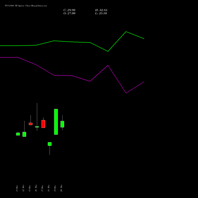Click the thin green 16 Mar candlestick body
198x198 pixels.
pyautogui.click(x=37, y=127)
